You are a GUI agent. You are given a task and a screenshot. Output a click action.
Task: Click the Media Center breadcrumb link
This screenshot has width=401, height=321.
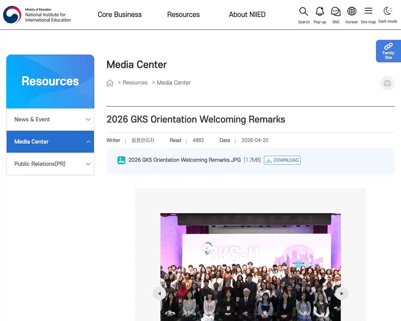tap(174, 83)
